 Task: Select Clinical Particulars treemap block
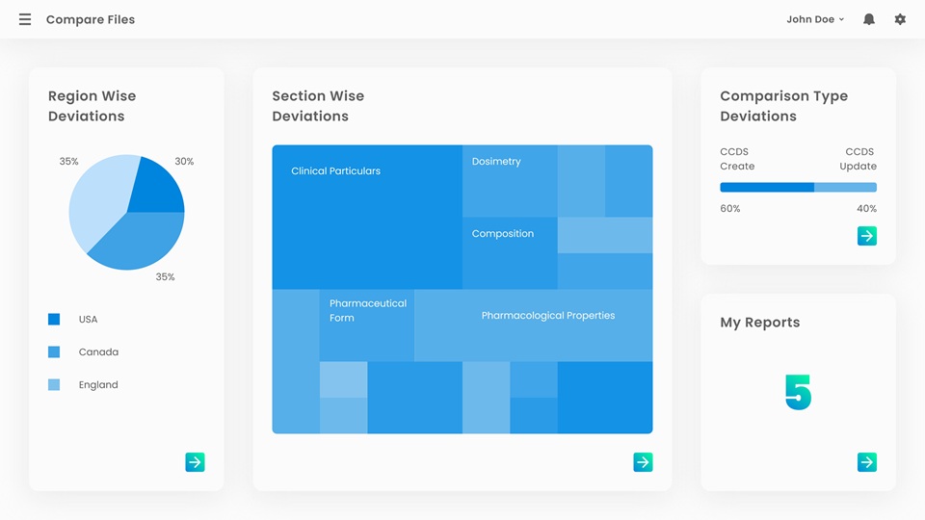point(367,217)
